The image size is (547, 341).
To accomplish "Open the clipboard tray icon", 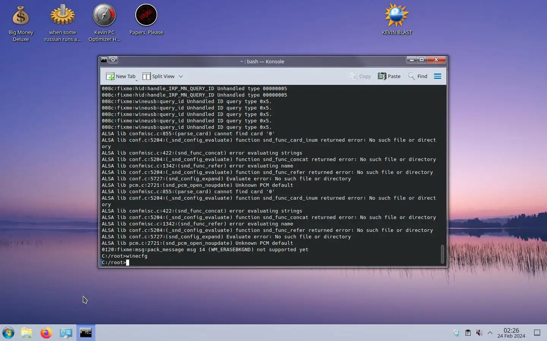I will (468, 333).
